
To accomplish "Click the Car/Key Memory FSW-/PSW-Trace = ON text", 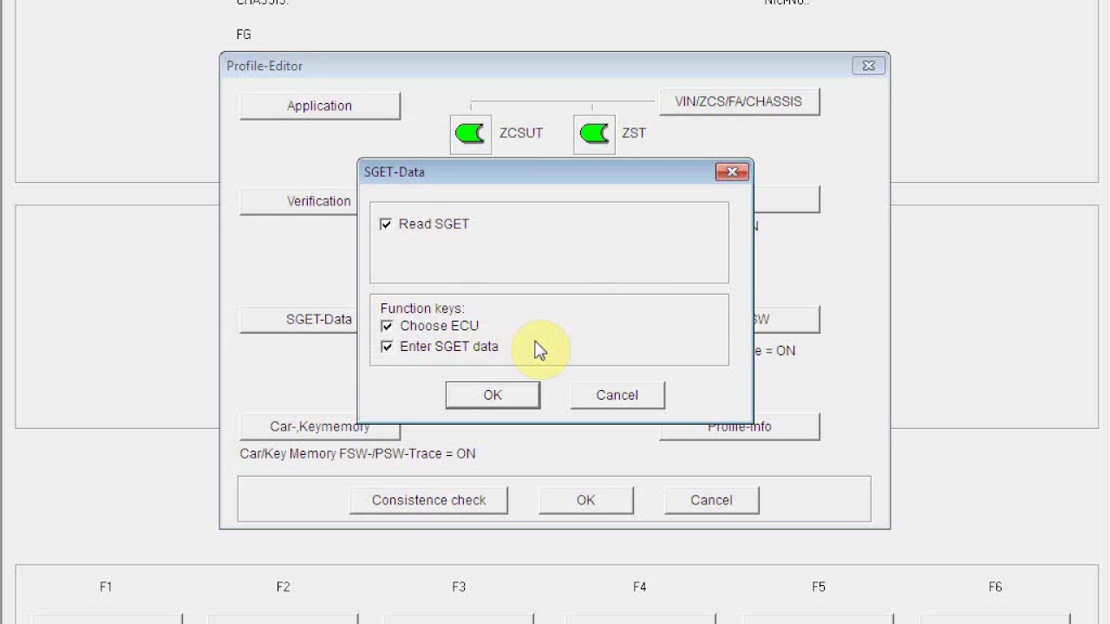I will tap(357, 453).
